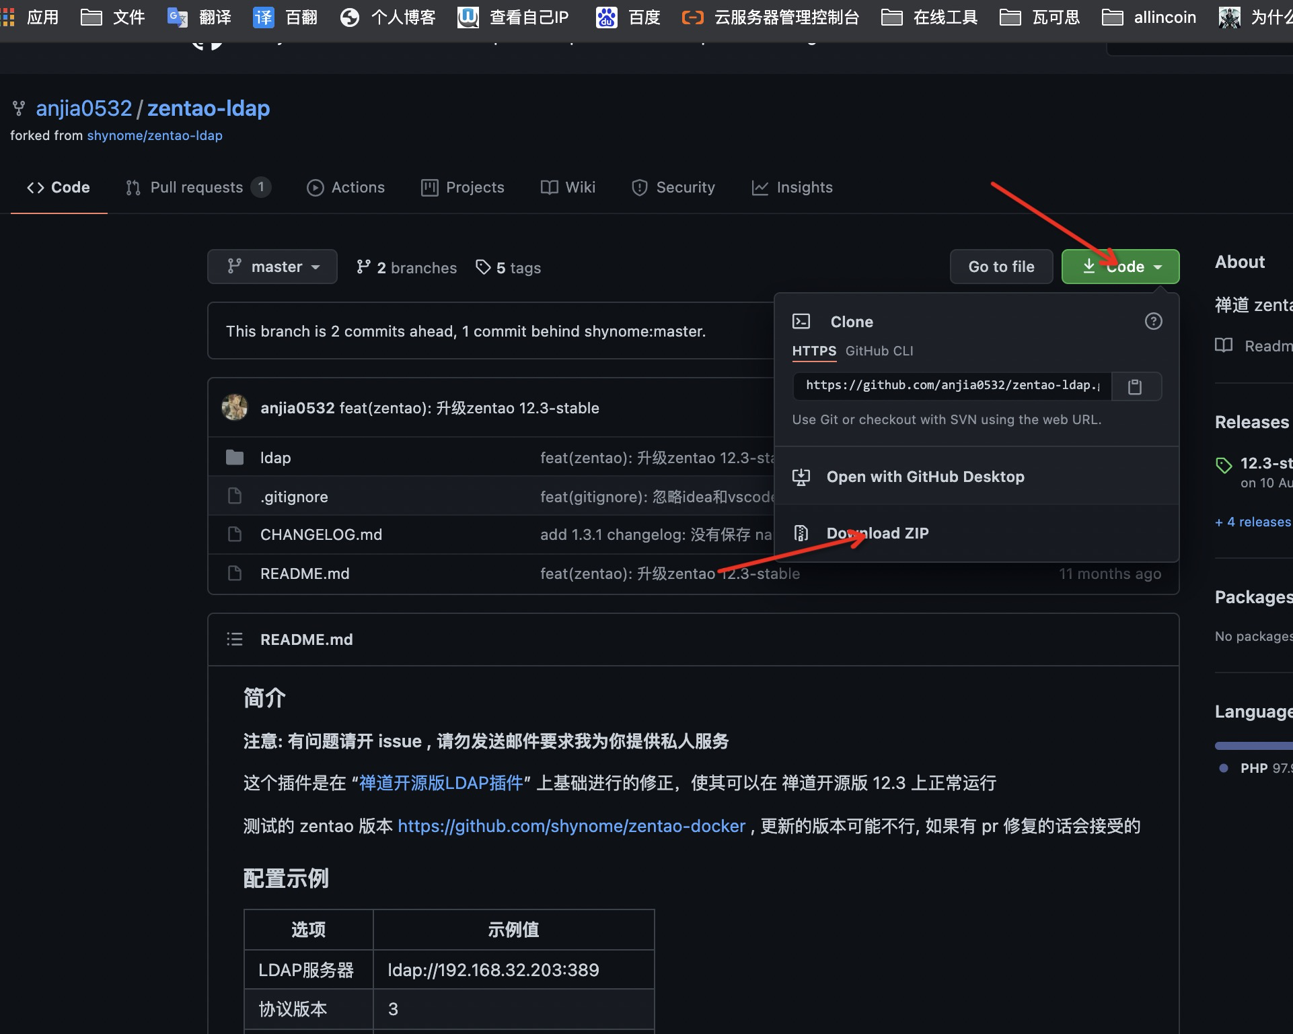
Task: Select the GitHub CLI clone tab
Action: coord(879,351)
